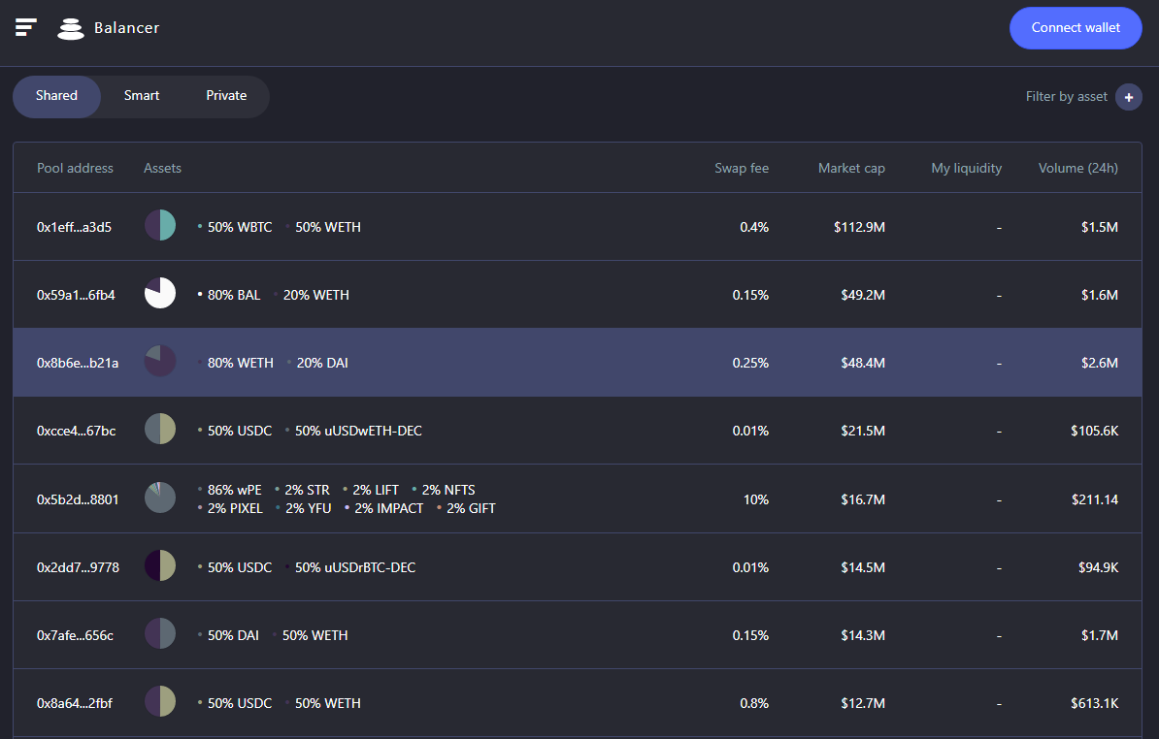Click the 0.4% swap fee value
The width and height of the screenshot is (1159, 739).
tap(754, 227)
